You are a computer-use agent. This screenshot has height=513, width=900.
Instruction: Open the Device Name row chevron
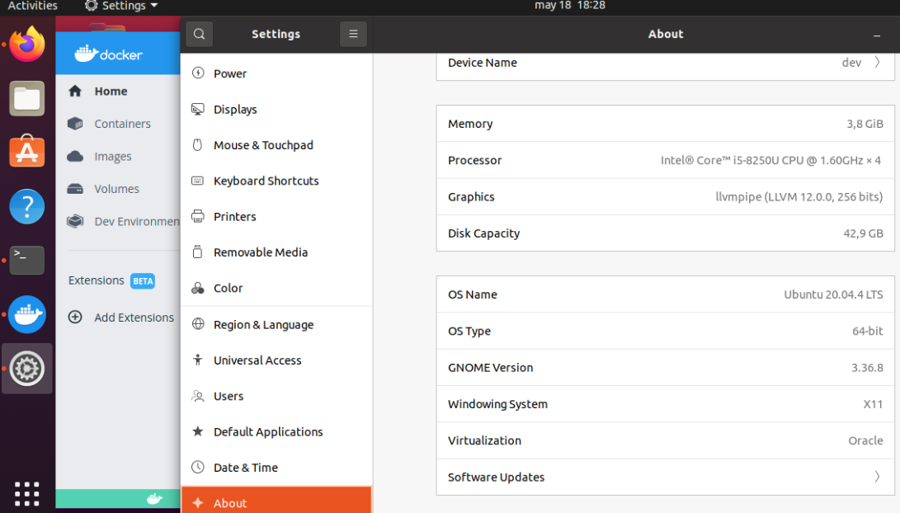(x=877, y=62)
